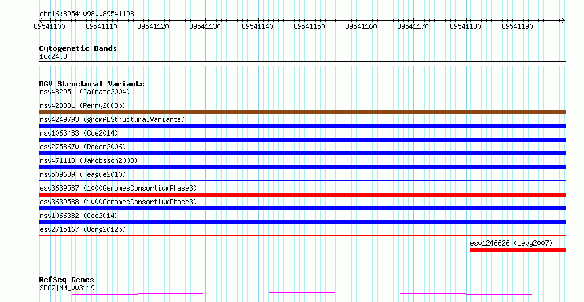The image size is (584, 302).
Task: Click ruler position 89541110
Action: coord(101,26)
